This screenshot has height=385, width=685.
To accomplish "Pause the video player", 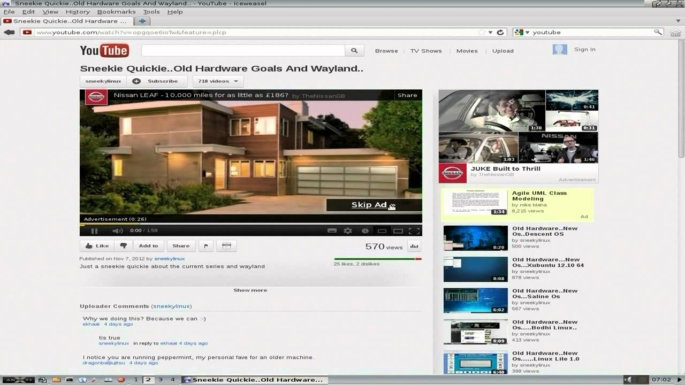I will (x=94, y=231).
